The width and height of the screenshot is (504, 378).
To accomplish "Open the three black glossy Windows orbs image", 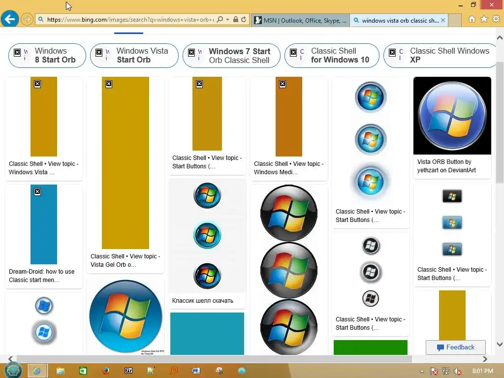I will point(289,269).
